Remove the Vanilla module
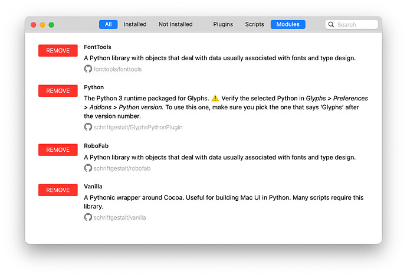The width and height of the screenshot is (407, 277). 58,190
